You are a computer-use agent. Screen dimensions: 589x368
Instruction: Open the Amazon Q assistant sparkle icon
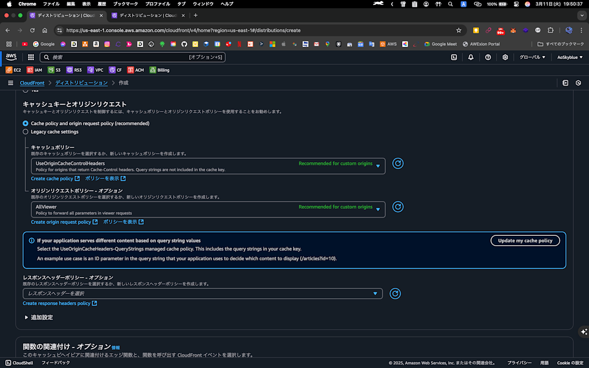click(x=583, y=332)
